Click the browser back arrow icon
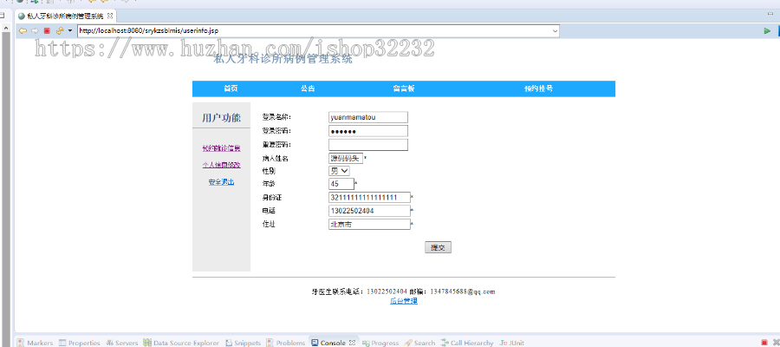 pos(23,30)
